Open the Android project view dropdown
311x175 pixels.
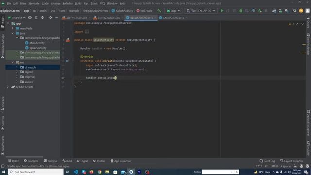[x=17, y=17]
